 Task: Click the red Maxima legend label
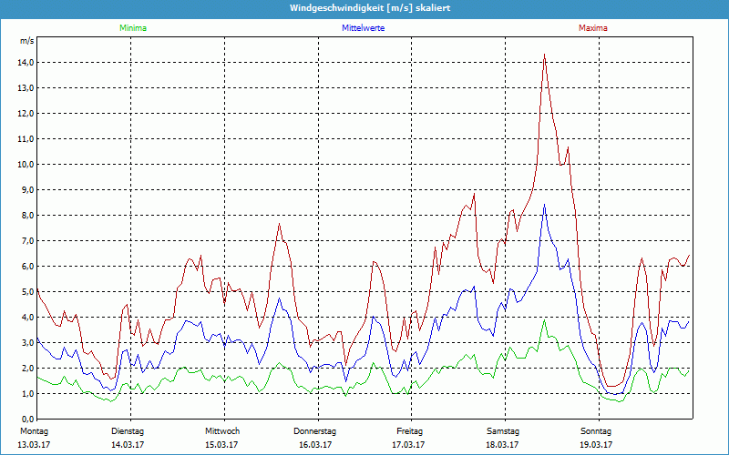593,28
